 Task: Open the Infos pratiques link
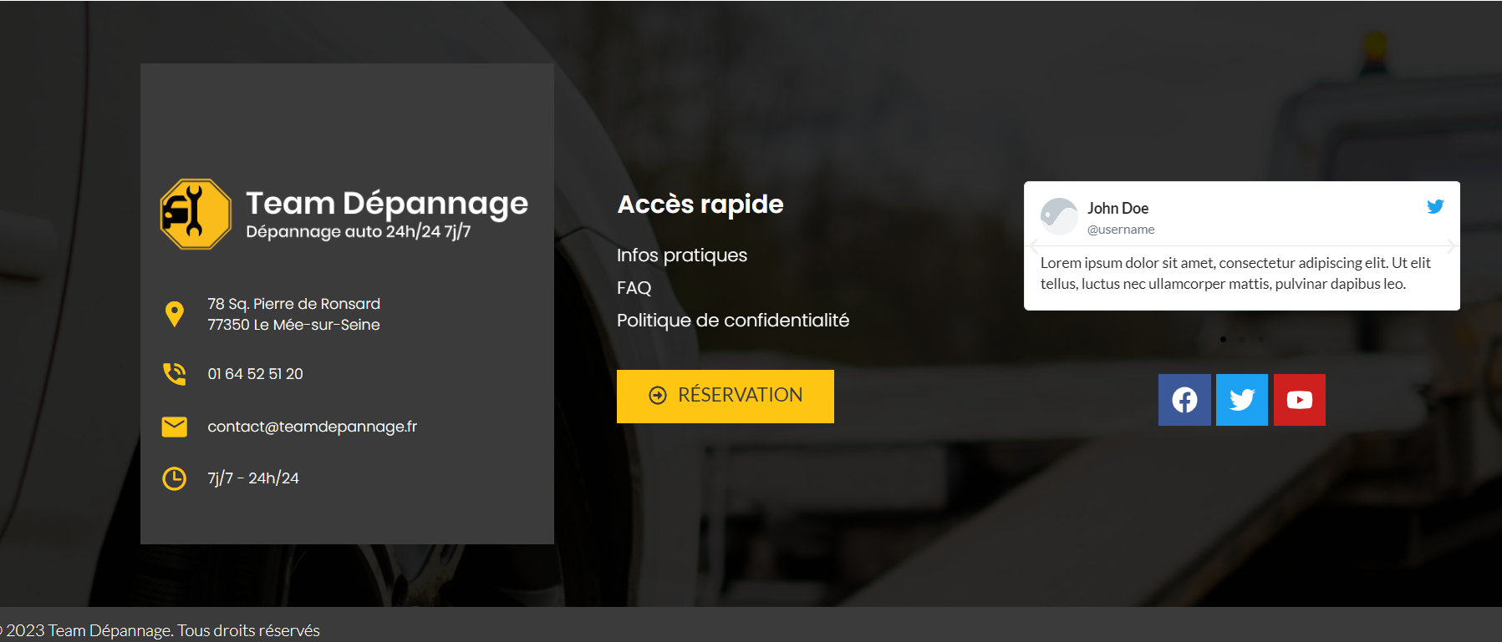682,255
